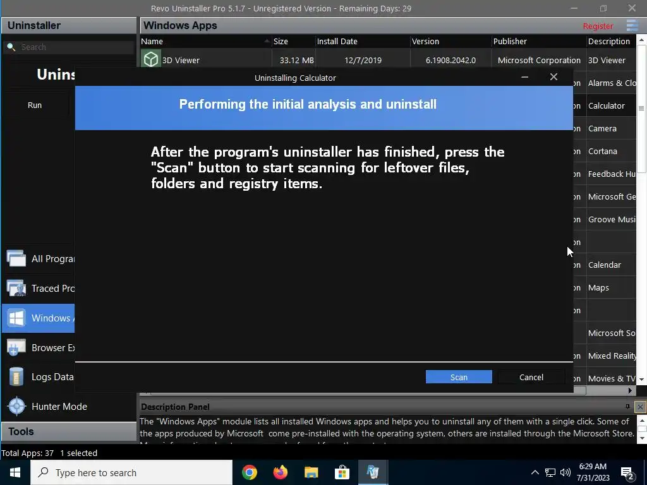Screen dimensions: 647x485
Task: Switch to Revo Uninstaller taskbar icon
Action: pyautogui.click(x=373, y=472)
